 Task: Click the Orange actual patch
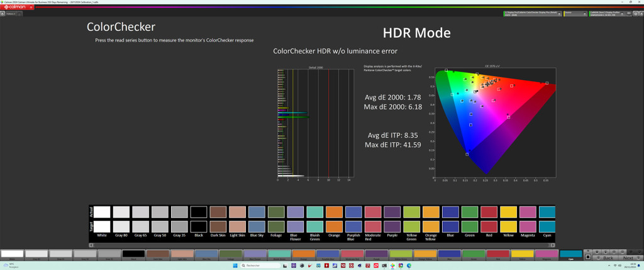pyautogui.click(x=335, y=212)
